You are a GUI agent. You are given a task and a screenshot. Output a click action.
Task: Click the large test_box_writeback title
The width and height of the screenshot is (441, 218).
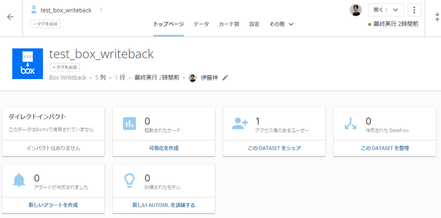(101, 54)
